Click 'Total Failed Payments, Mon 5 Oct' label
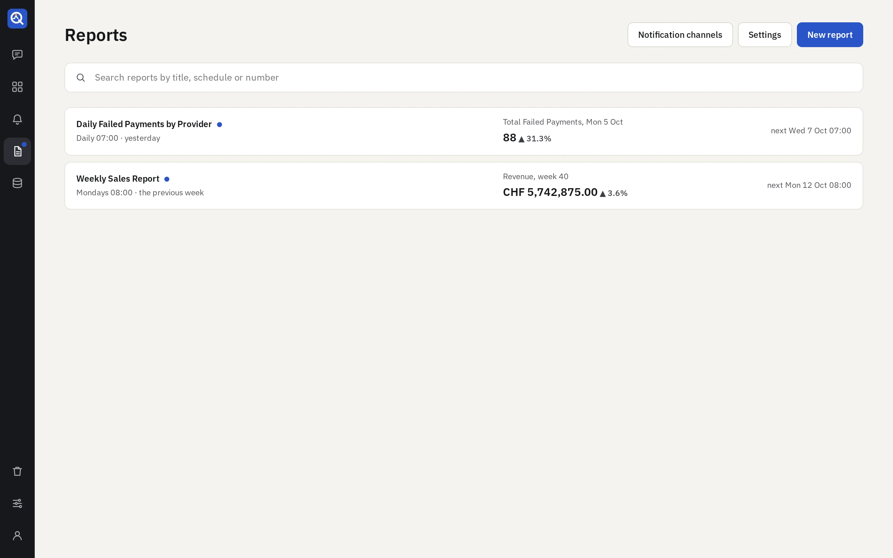 pos(563,122)
